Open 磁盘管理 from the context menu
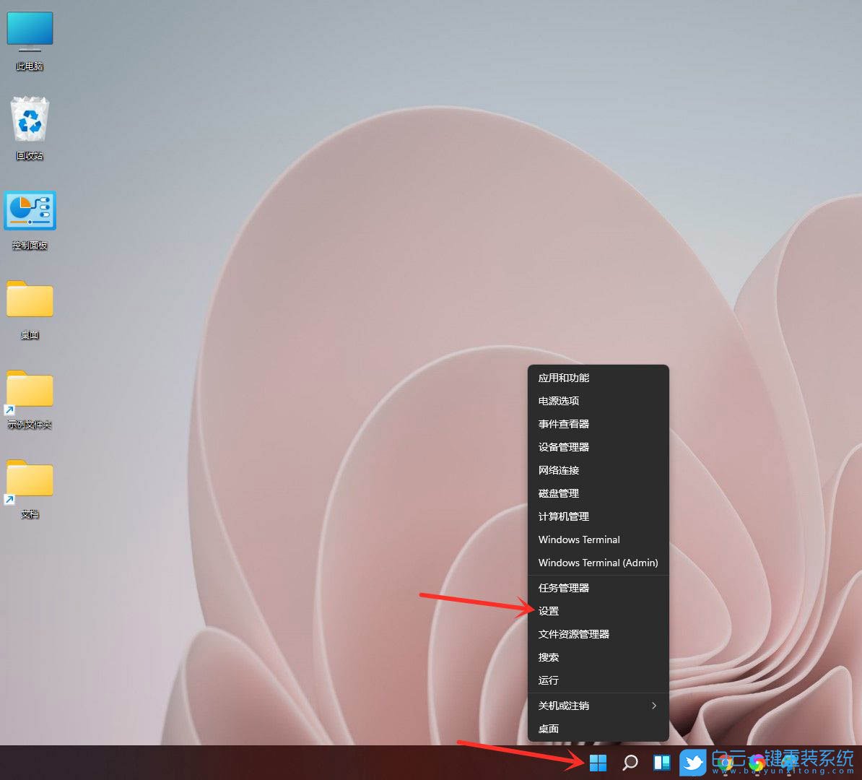Image resolution: width=862 pixels, height=780 pixels. (557, 493)
